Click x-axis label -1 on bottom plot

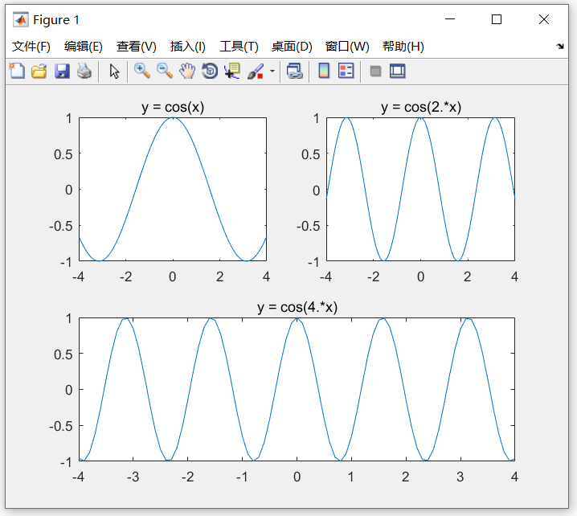[242, 477]
